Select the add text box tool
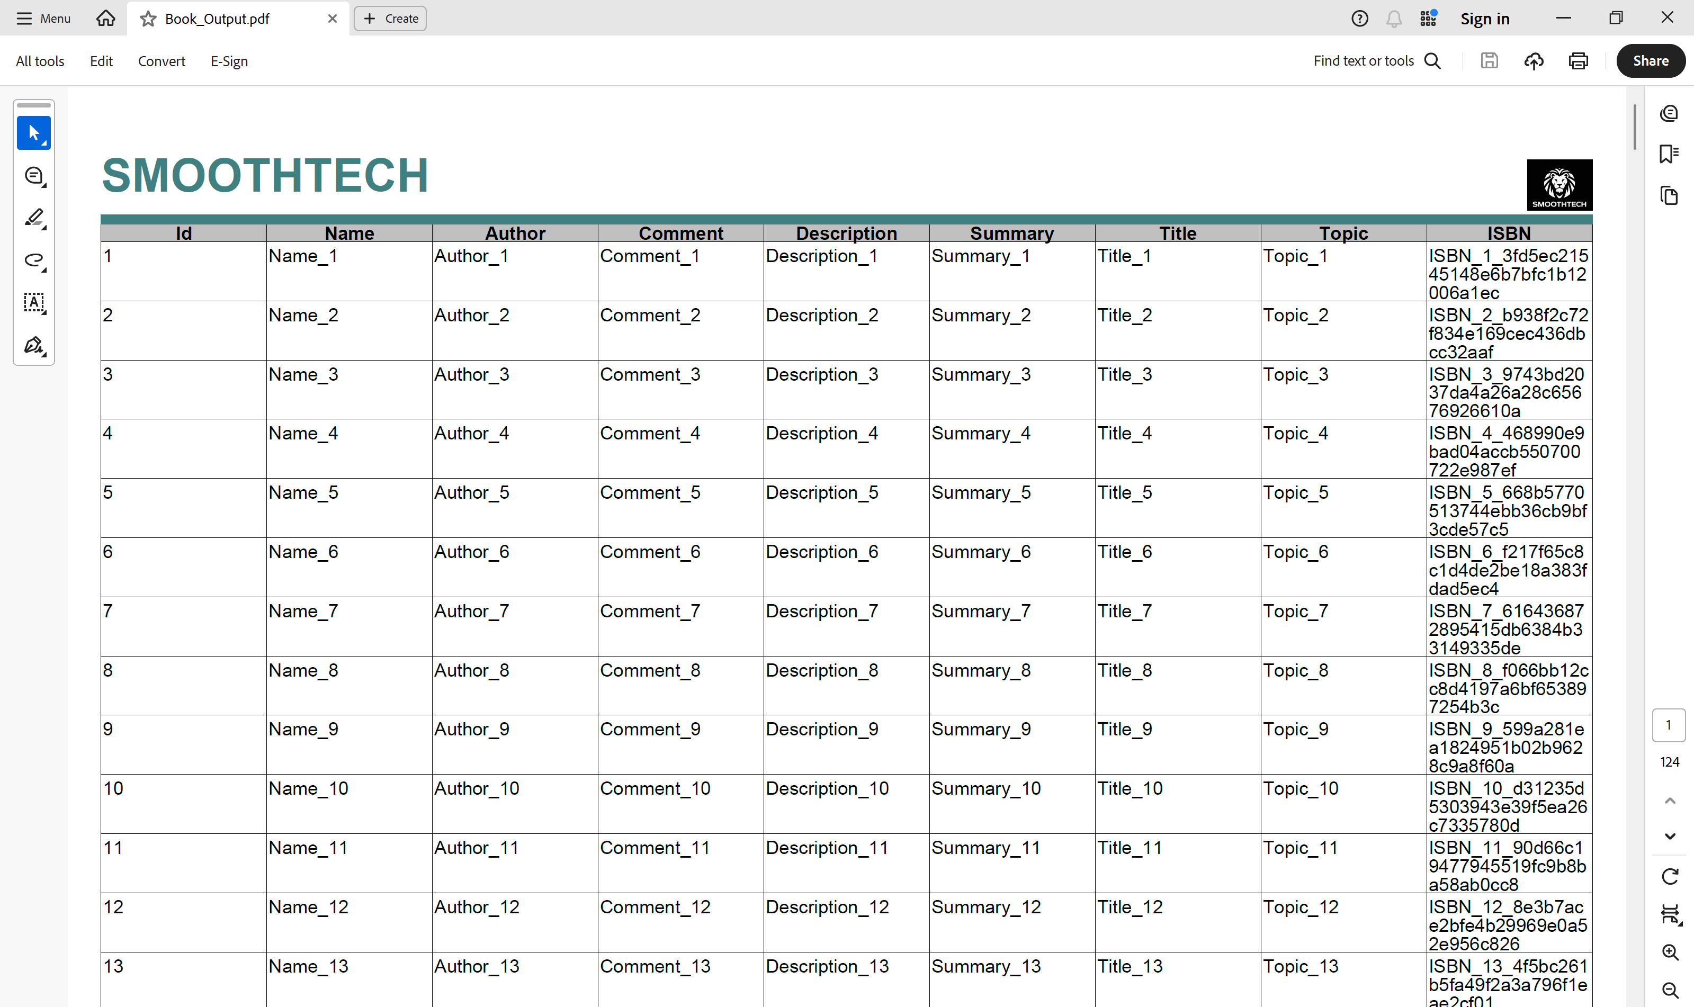The width and height of the screenshot is (1694, 1007). [34, 303]
